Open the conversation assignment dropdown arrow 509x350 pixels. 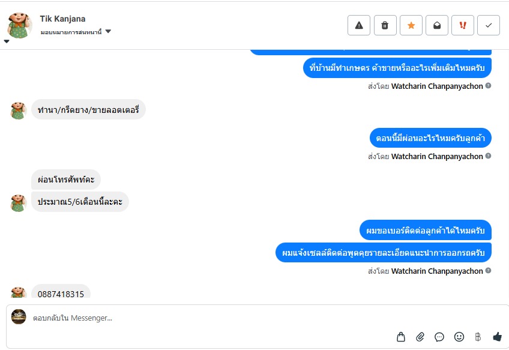[x=109, y=31]
